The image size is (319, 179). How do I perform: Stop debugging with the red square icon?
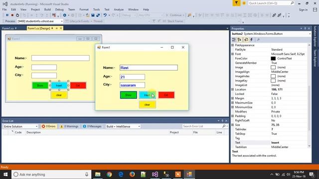click(x=12, y=15)
